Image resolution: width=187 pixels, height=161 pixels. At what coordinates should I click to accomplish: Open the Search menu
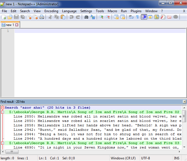pos(25,11)
